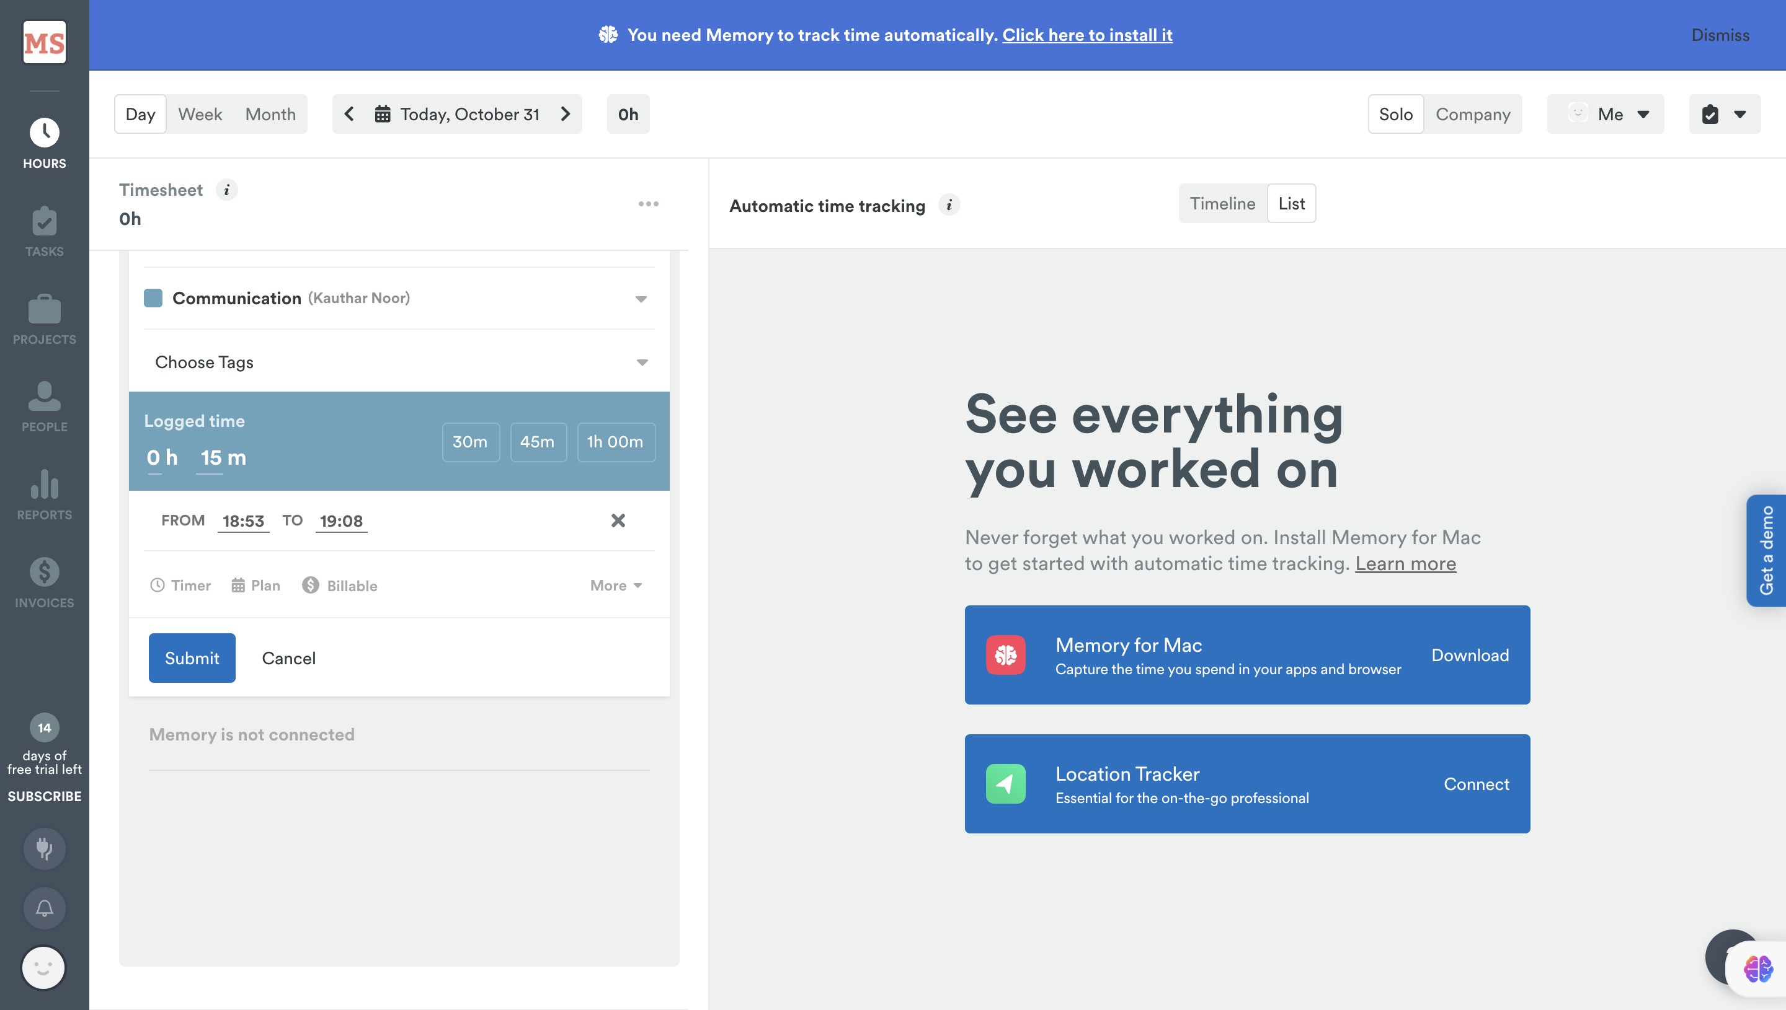This screenshot has width=1786, height=1010.
Task: Open the calendar date picker icon
Action: coord(383,114)
